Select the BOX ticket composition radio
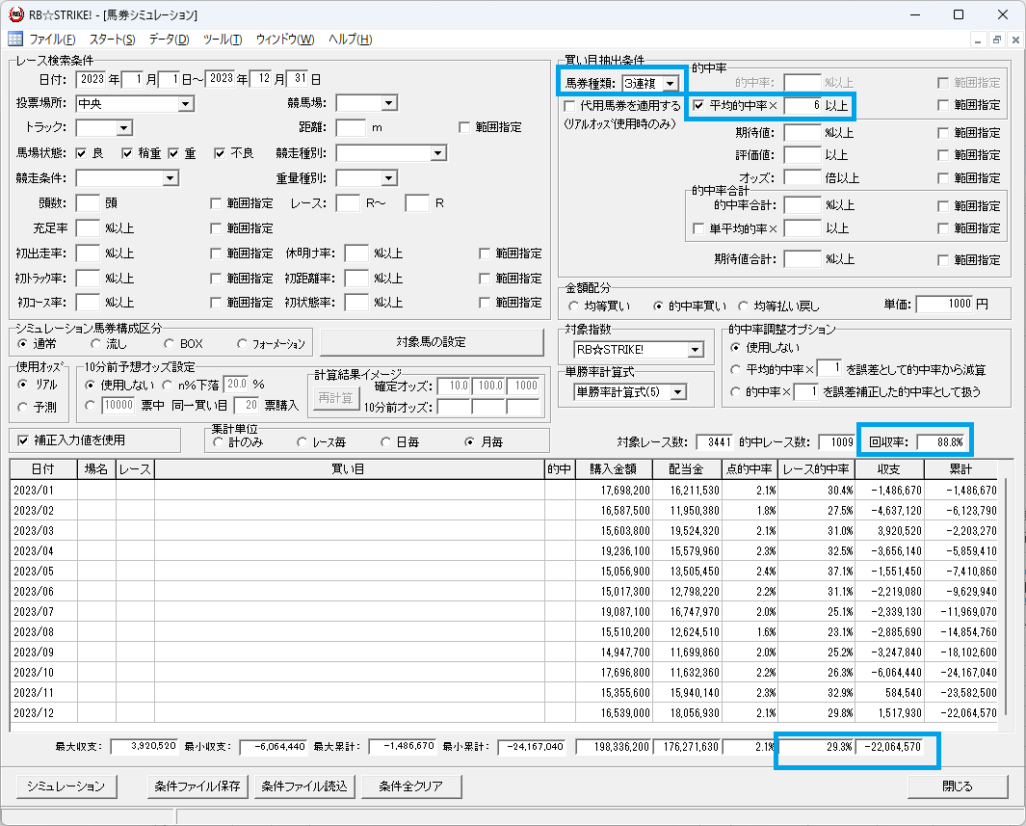This screenshot has width=1026, height=826. point(170,344)
